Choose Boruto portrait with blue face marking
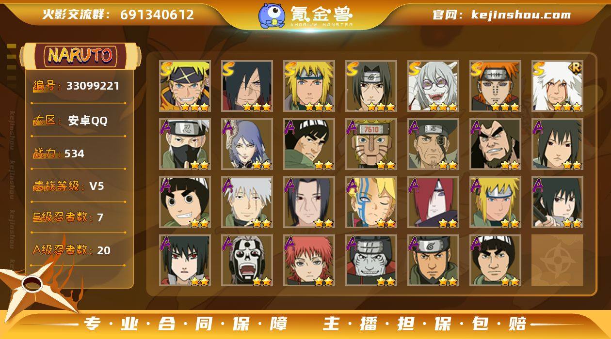Viewport: 611px width, 339px height. point(371,202)
